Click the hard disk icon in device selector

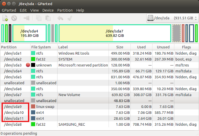pos(150,18)
